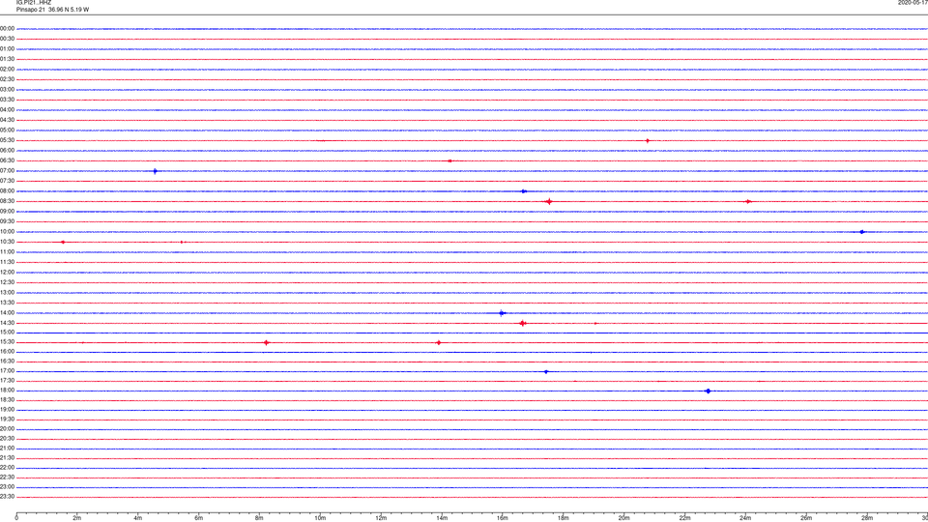Click the "10m" axis tick label
The height and width of the screenshot is (522, 928).
pyautogui.click(x=320, y=518)
